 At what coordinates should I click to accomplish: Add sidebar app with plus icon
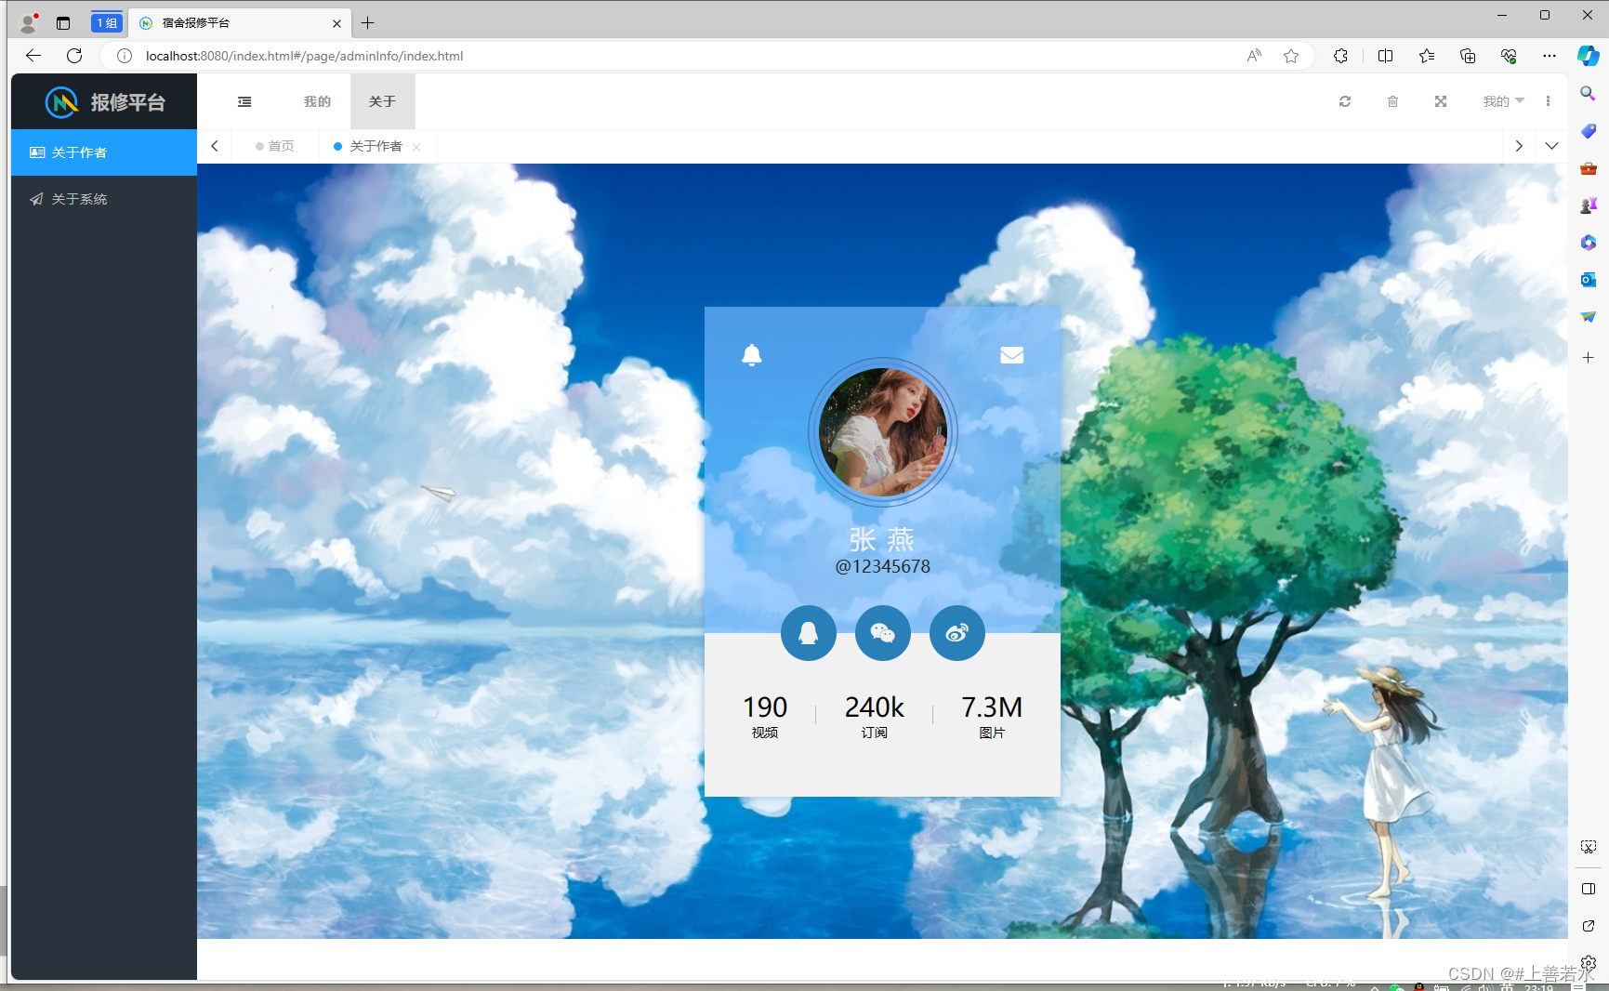pos(1588,357)
